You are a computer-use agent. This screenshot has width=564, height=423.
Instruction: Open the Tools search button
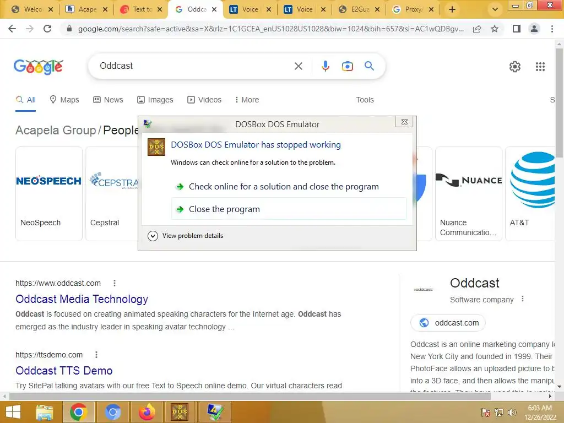click(x=365, y=100)
